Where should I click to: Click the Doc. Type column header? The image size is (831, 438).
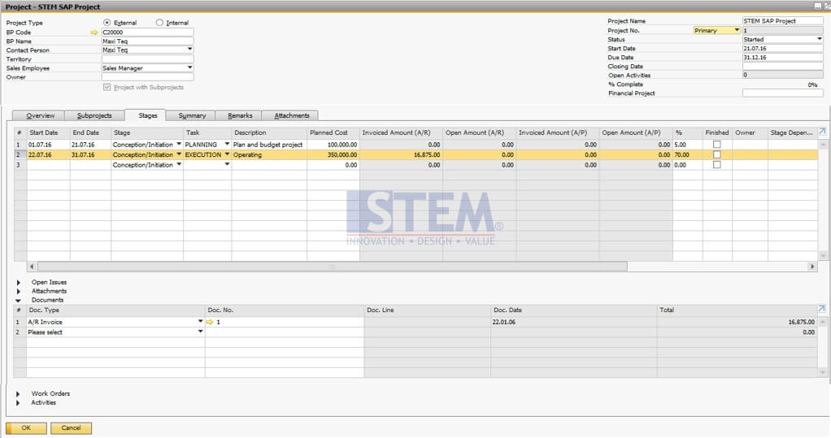click(x=115, y=310)
